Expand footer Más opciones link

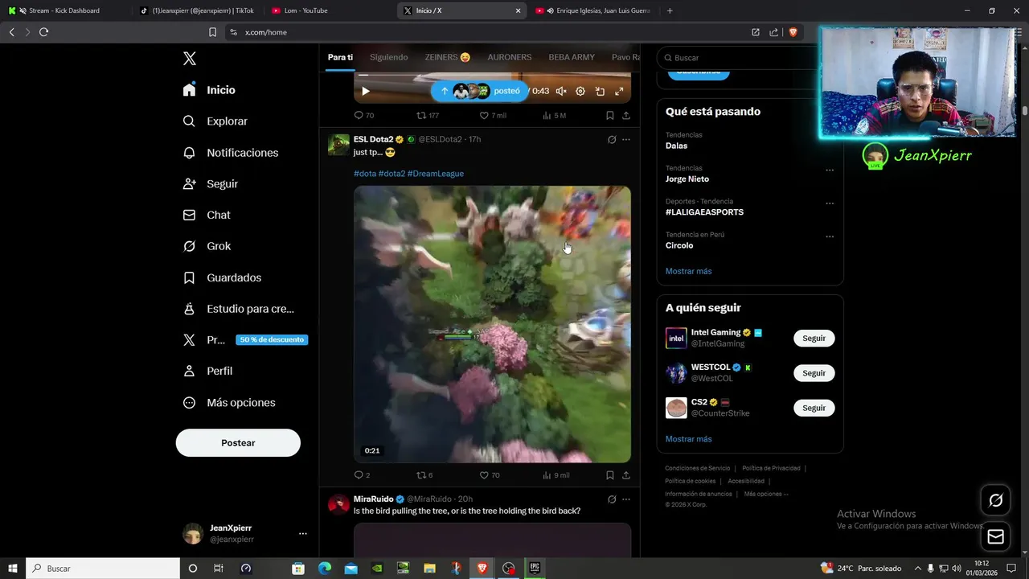(766, 494)
